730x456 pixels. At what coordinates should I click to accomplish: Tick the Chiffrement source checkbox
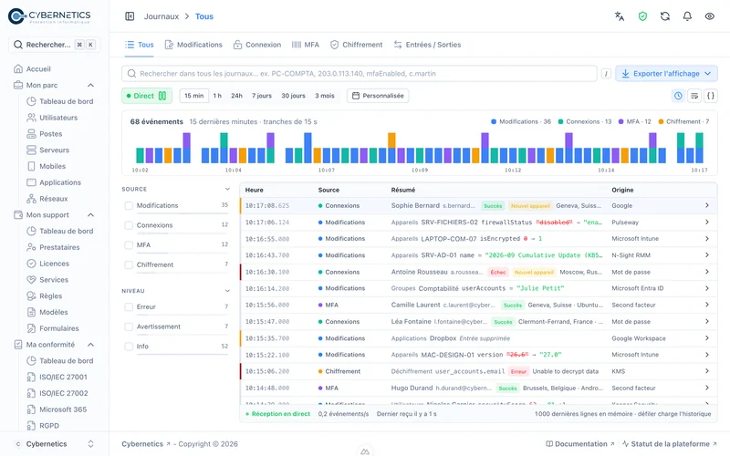coord(129,264)
